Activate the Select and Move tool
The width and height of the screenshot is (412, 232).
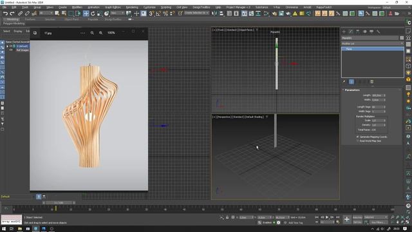pyautogui.click(x=86, y=14)
